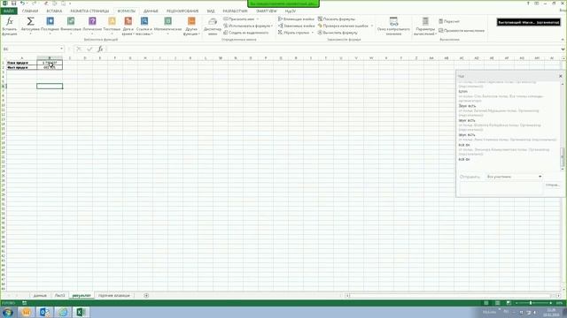Open Date & Time functions library
Image resolution: width=567 pixels, height=318 pixels.
tap(128, 26)
